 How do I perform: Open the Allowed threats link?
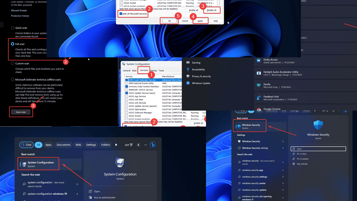click(19, 11)
